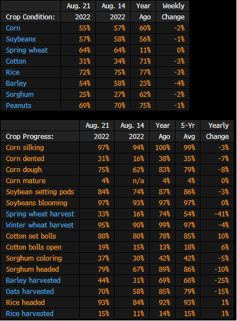Click the Soybeans row label

(20, 39)
